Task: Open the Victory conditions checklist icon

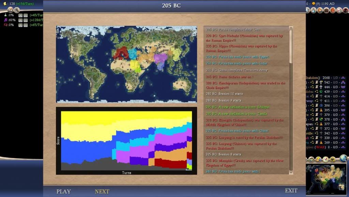Action: (339, 10)
